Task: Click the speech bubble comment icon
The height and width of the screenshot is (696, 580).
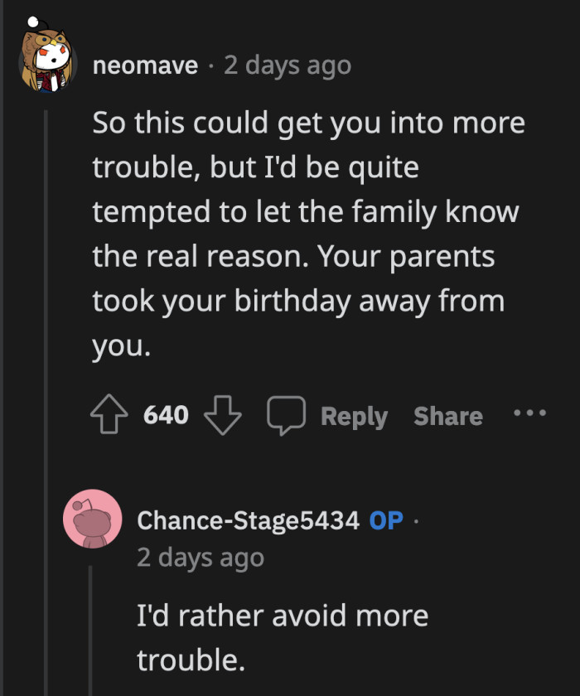Action: [x=286, y=414]
